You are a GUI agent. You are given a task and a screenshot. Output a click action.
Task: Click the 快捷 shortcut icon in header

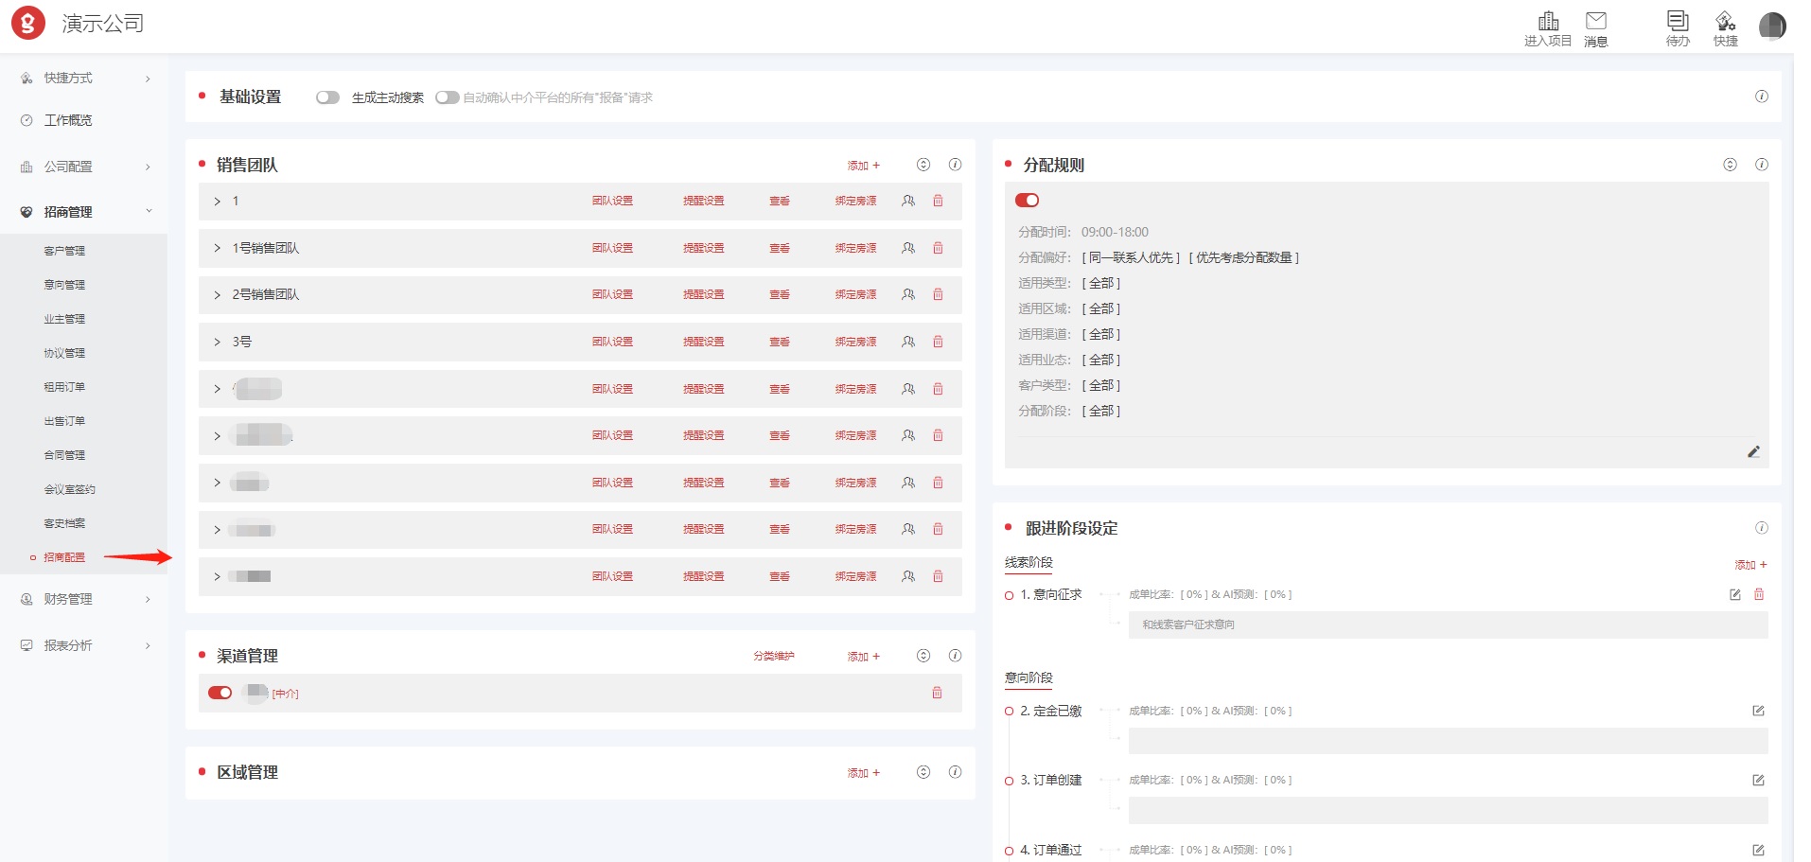(x=1725, y=22)
